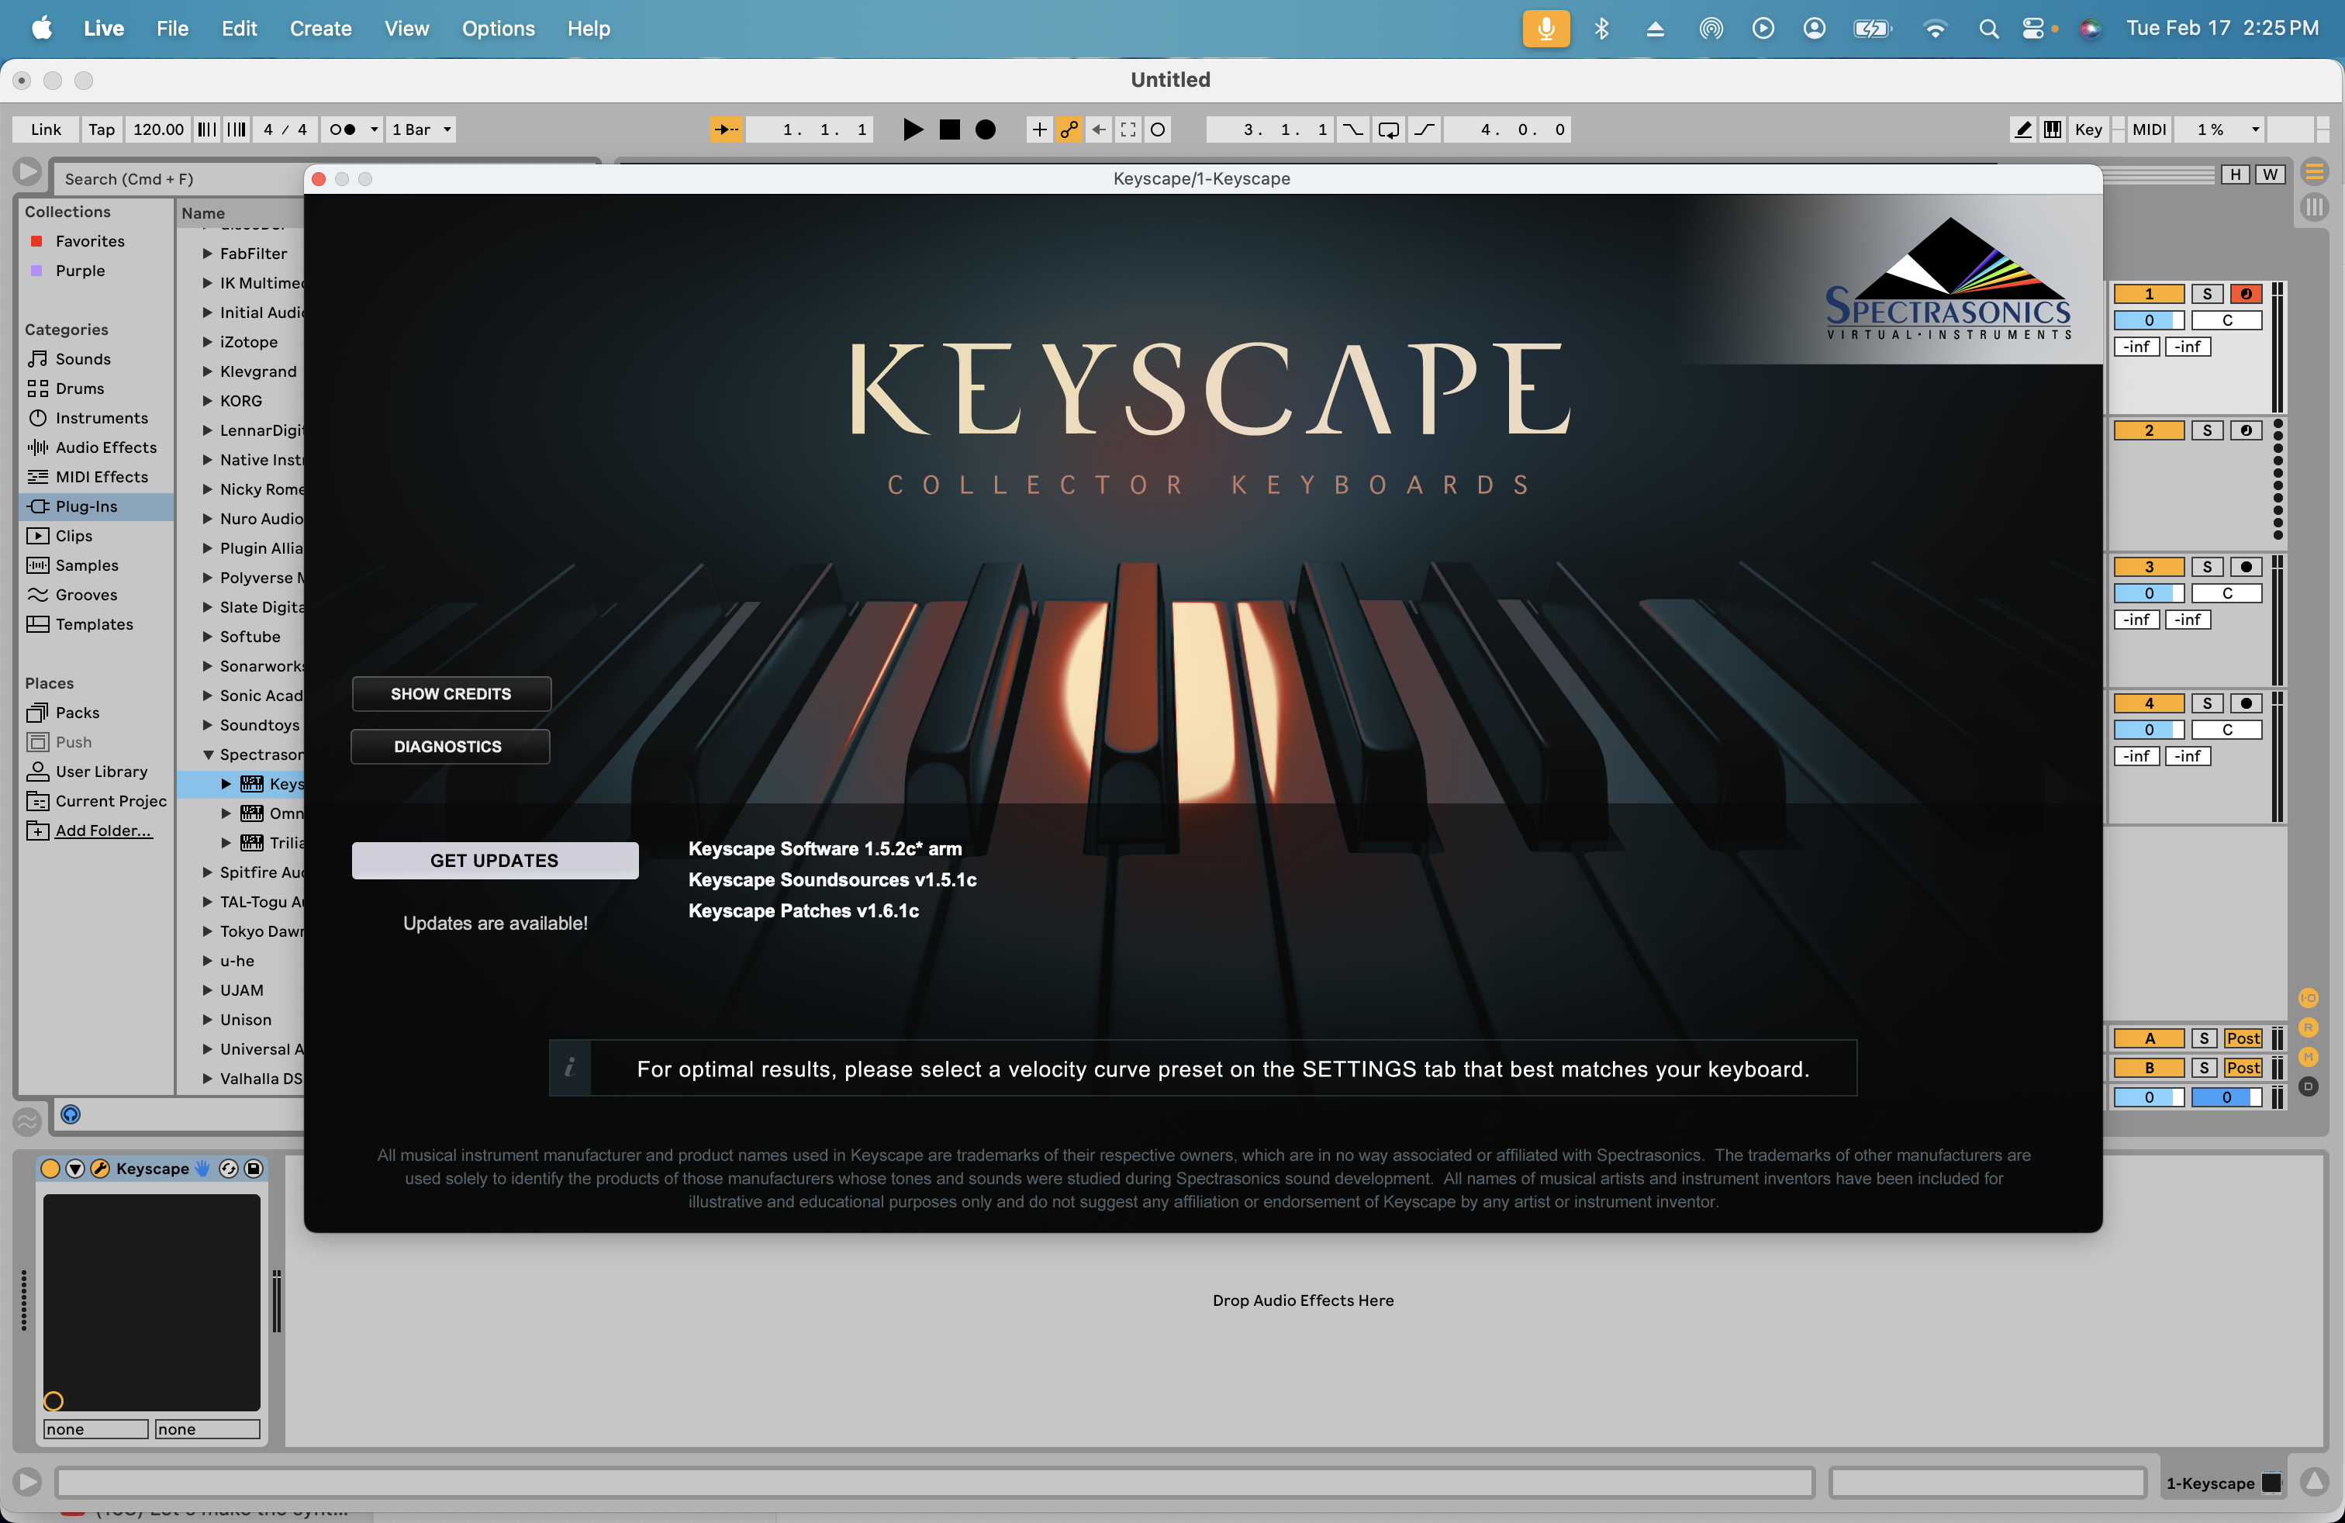The height and width of the screenshot is (1523, 2345).
Task: Enable the Computer MIDI Keyboard icon
Action: (2053, 129)
